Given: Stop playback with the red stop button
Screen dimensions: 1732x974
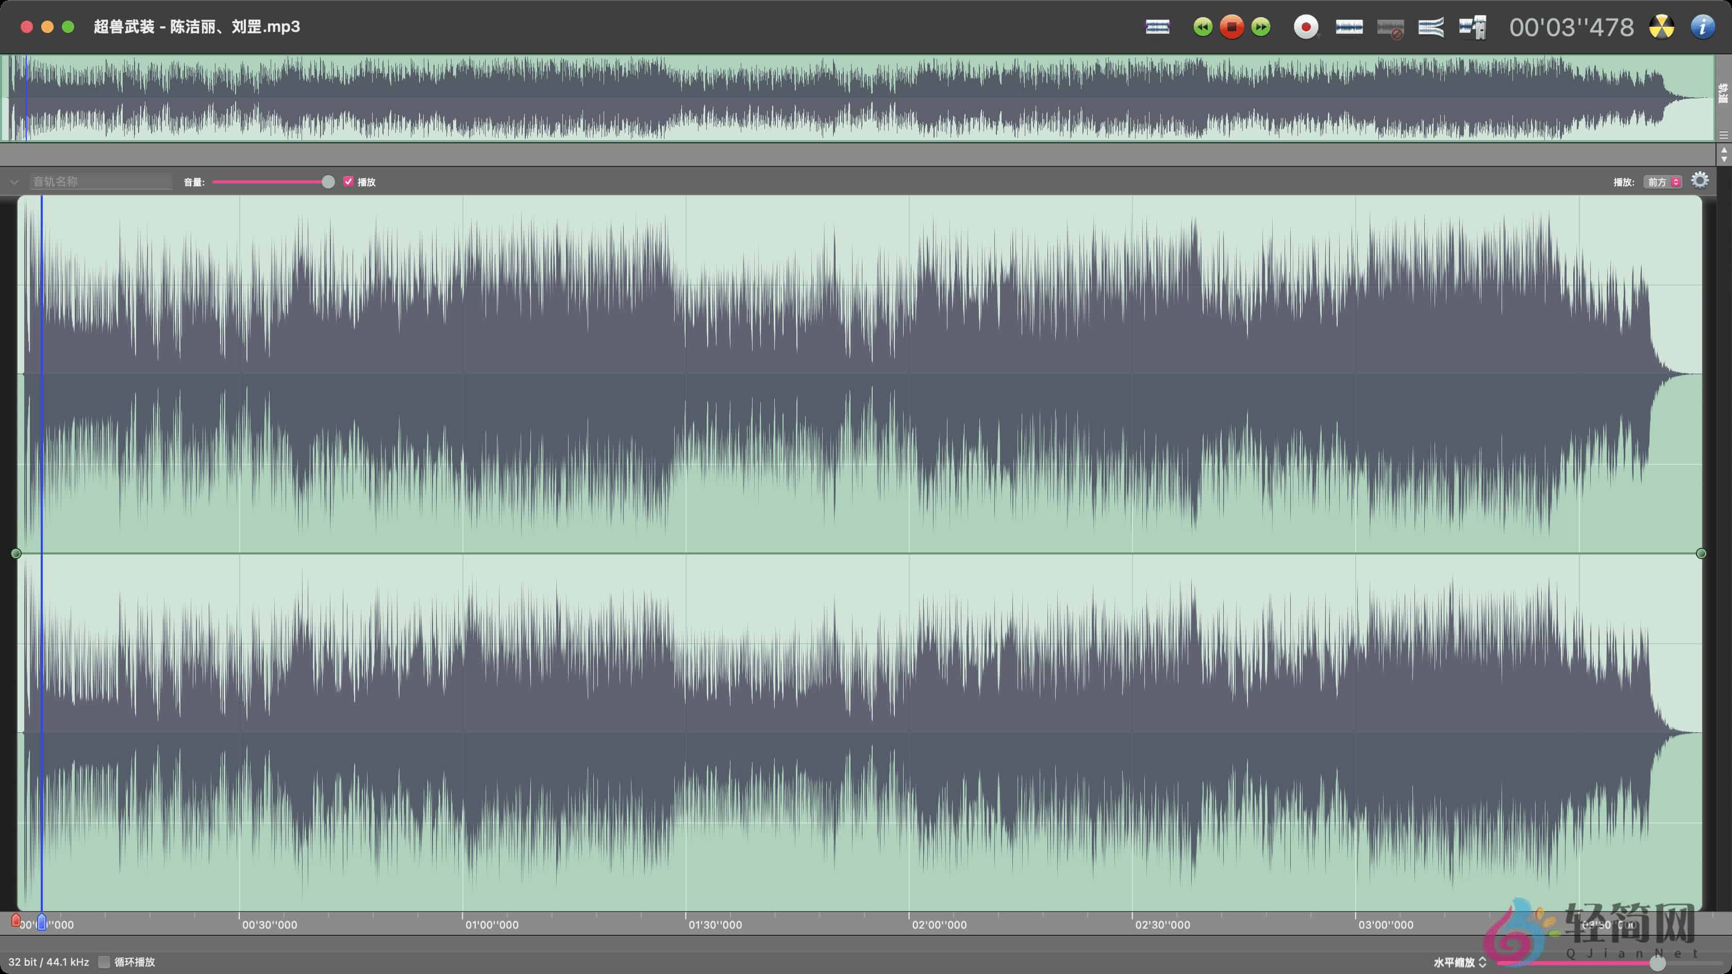Looking at the screenshot, I should point(1231,27).
